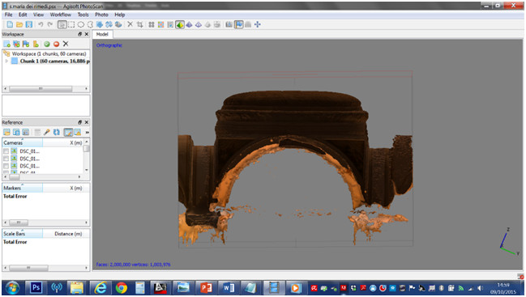526x297 pixels.
Task: Check the topmost DSC_01 camera checkbox
Action: [x=6, y=151]
